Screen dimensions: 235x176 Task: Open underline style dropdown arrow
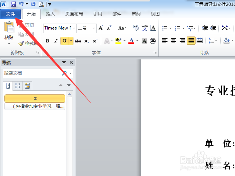[x=71, y=41]
